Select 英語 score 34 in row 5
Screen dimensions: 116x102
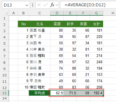tap(83, 43)
